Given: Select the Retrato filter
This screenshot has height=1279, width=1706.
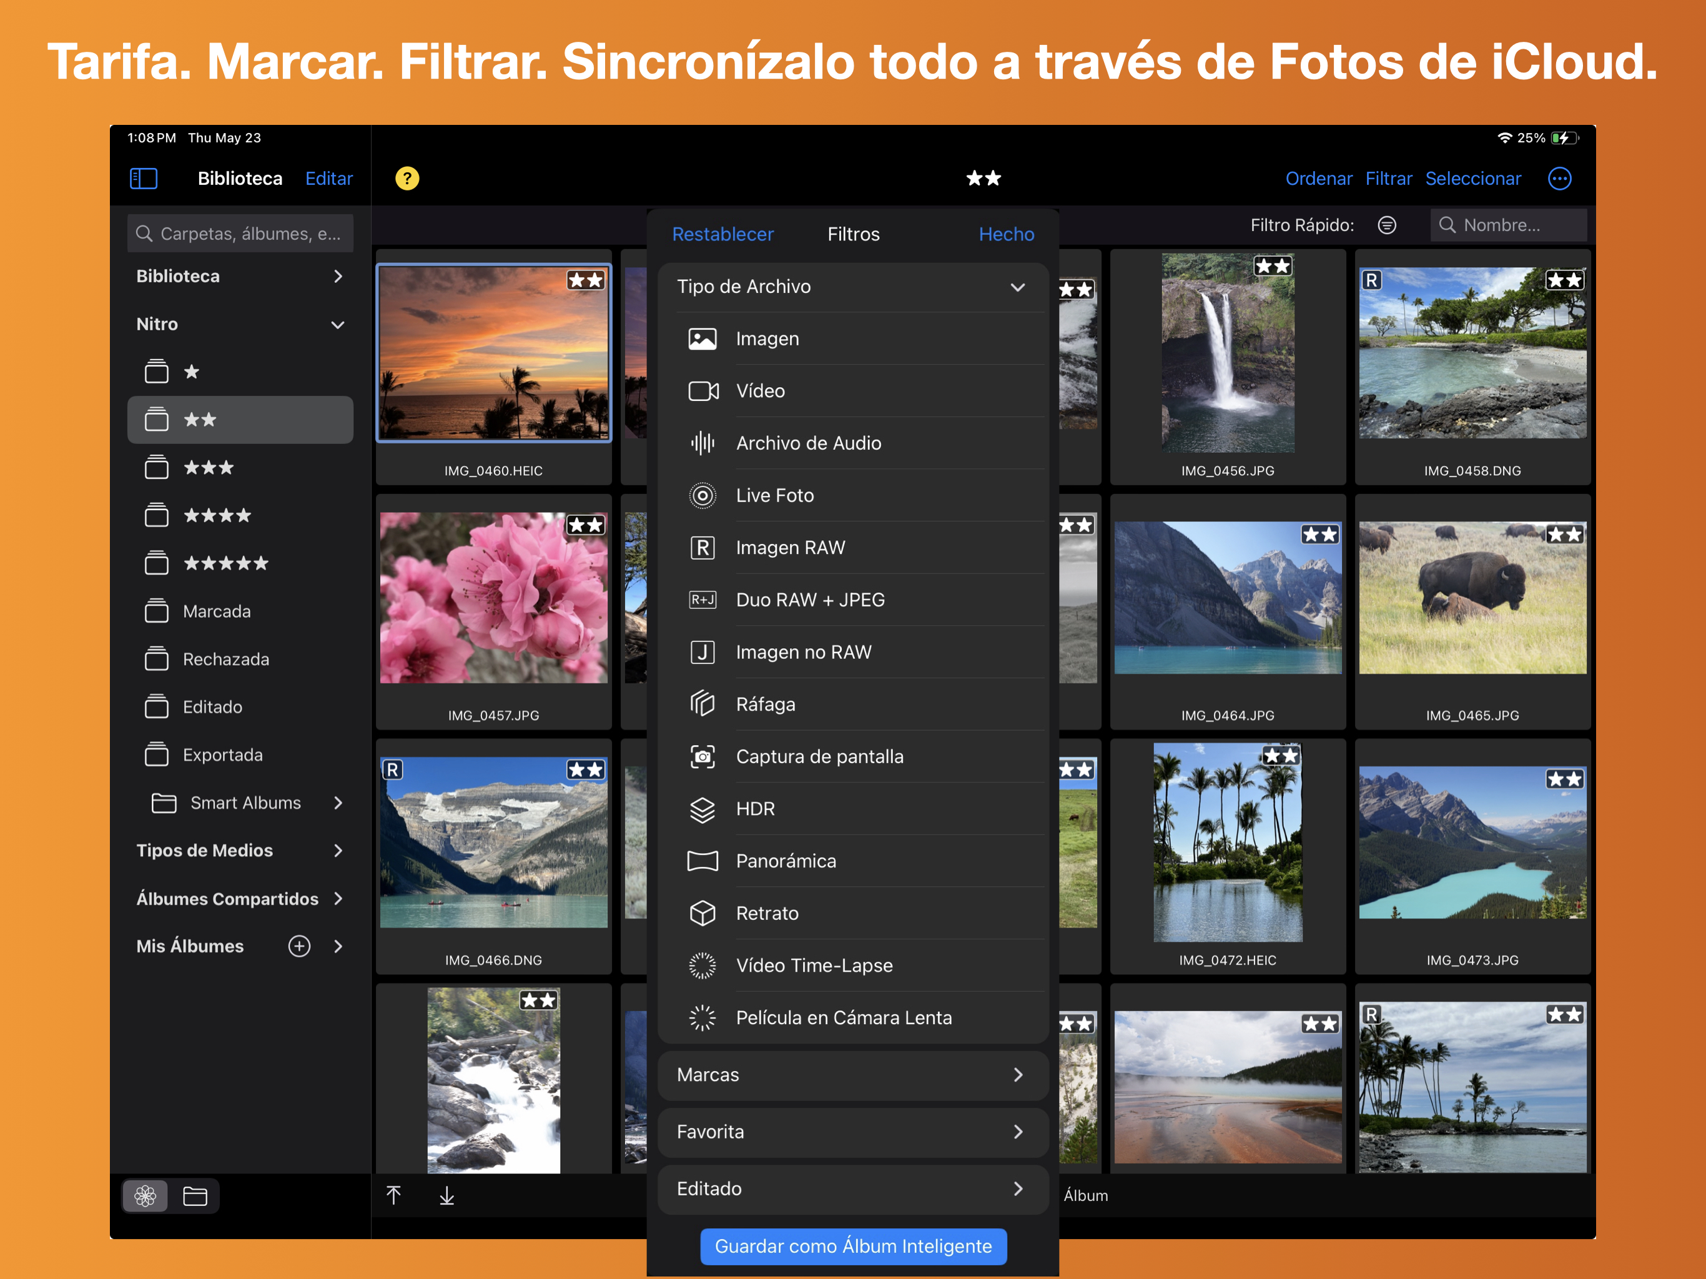Looking at the screenshot, I should [853, 914].
